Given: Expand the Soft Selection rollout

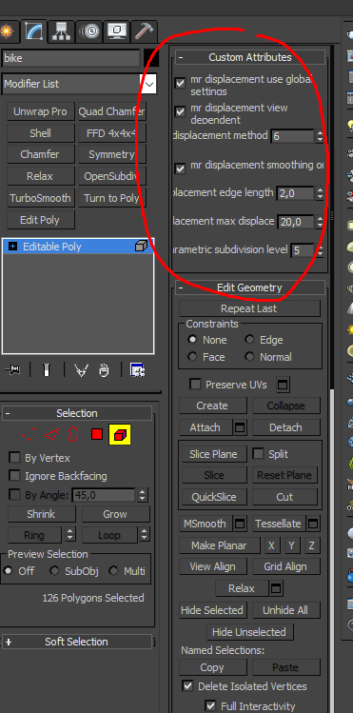Looking at the screenshot, I should [9, 642].
